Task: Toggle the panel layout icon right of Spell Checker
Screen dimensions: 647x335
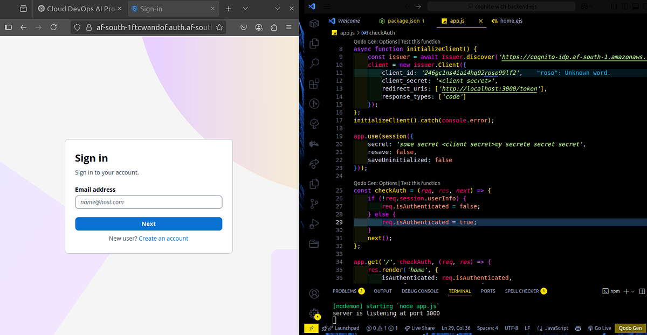Action: 642,291
